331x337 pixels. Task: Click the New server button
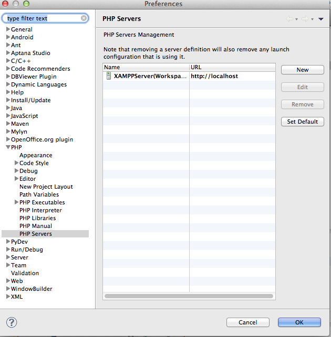tap(302, 70)
